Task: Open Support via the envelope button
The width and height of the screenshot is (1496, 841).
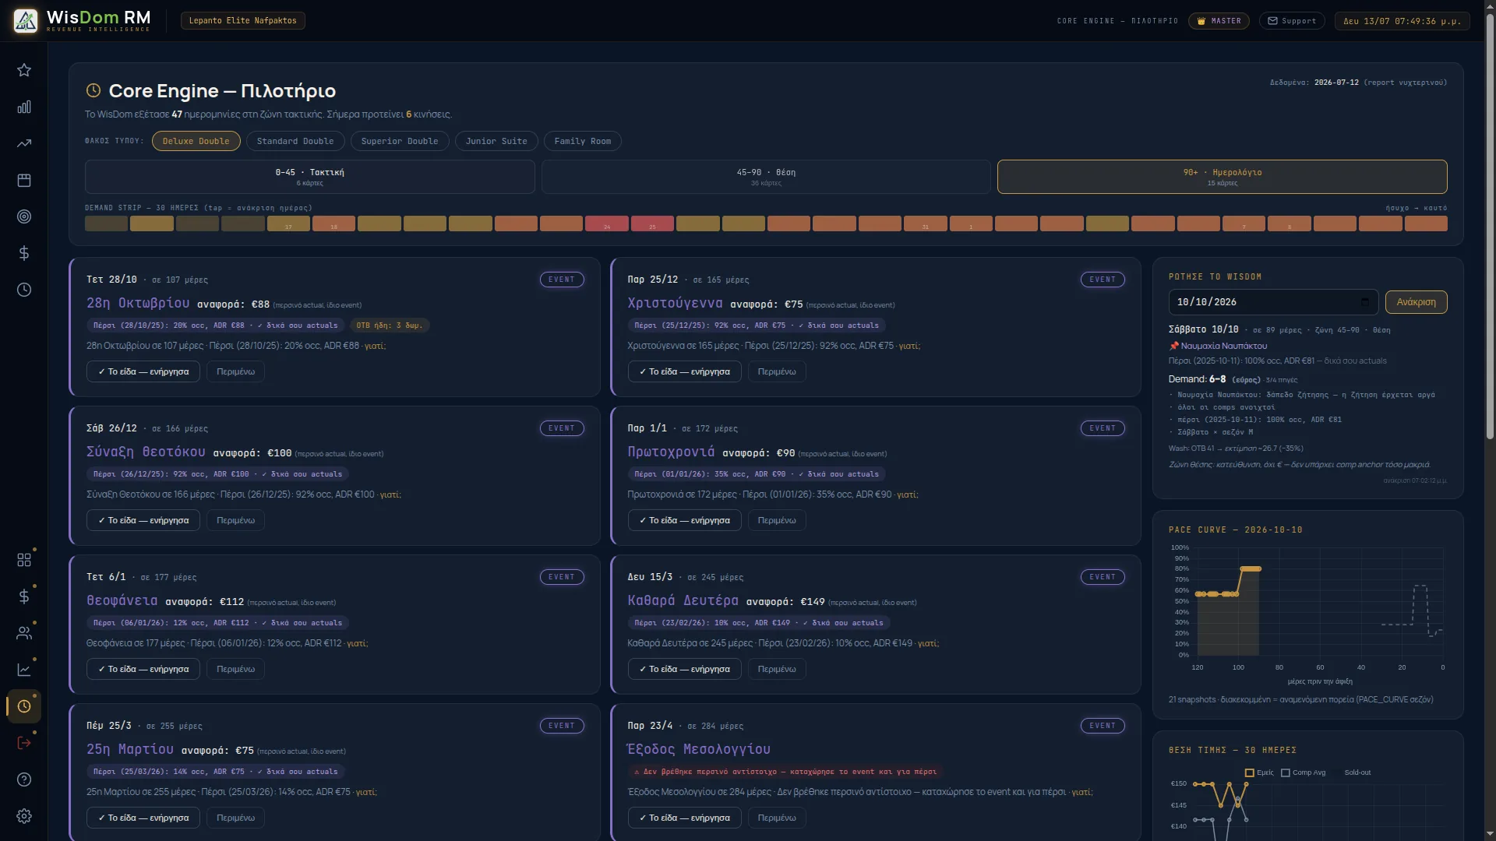Action: pos(1292,21)
